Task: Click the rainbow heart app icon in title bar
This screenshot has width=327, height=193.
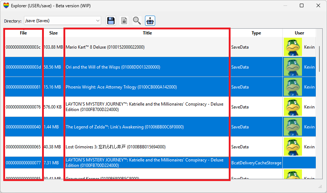Action: (6, 5)
